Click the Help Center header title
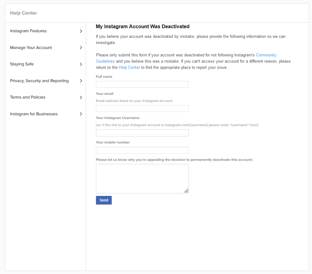The image size is (312, 274). click(x=24, y=13)
